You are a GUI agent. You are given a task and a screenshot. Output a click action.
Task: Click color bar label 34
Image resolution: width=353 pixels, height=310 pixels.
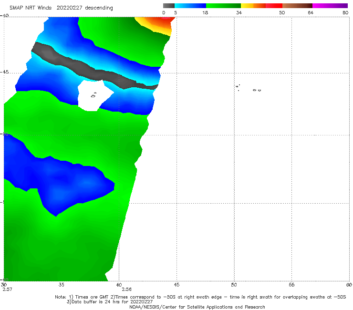click(x=239, y=12)
